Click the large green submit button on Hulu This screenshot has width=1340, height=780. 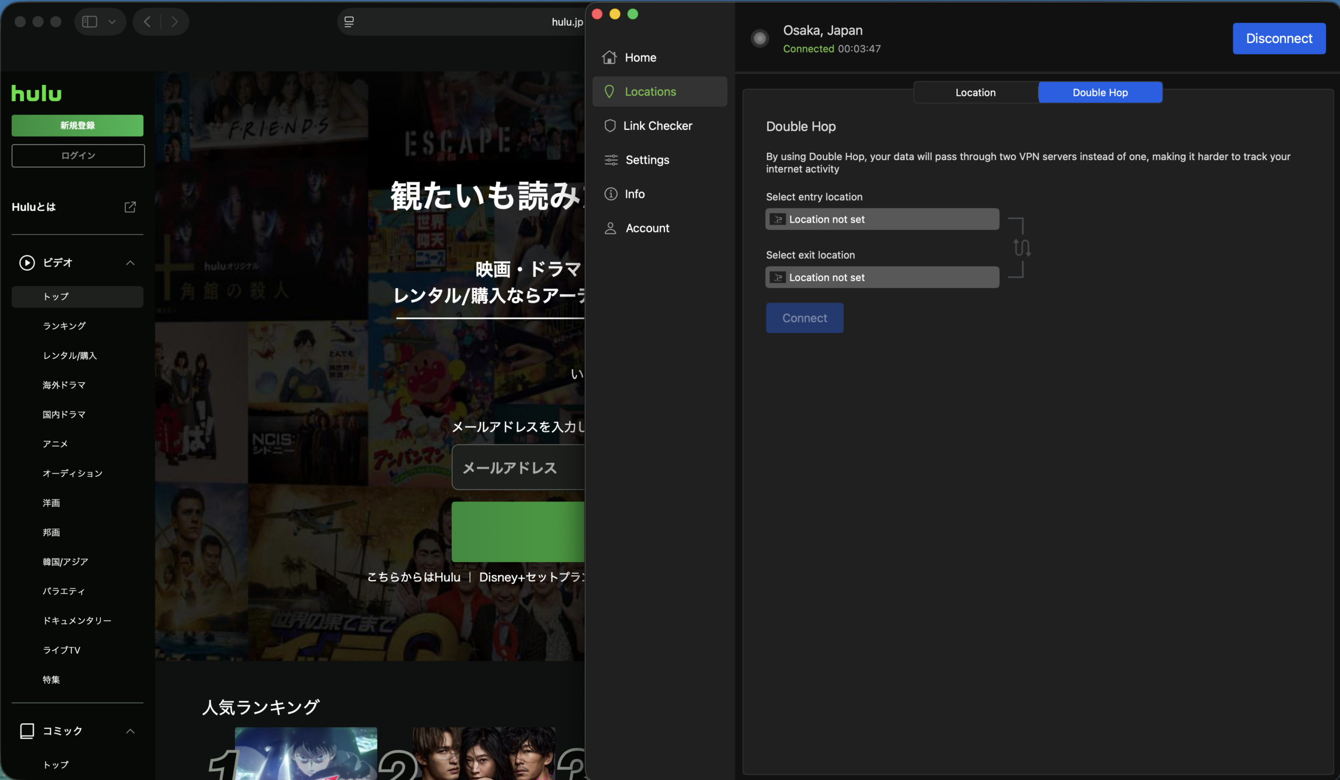(x=518, y=532)
